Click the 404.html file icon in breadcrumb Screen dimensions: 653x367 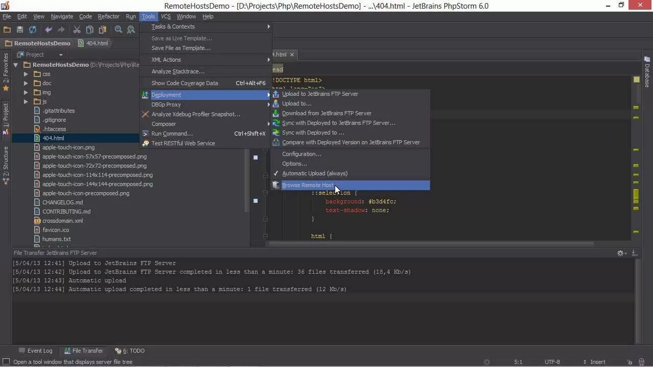tap(81, 43)
